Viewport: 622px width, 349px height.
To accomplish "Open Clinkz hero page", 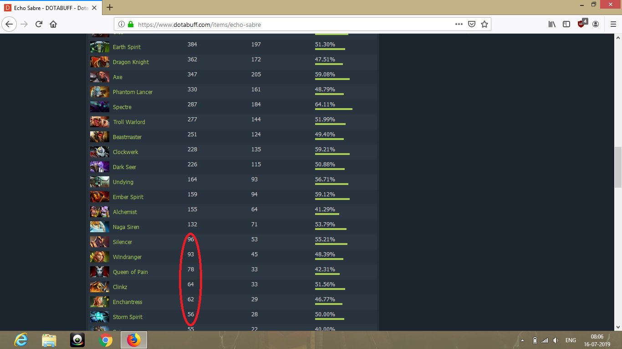I will (x=120, y=287).
